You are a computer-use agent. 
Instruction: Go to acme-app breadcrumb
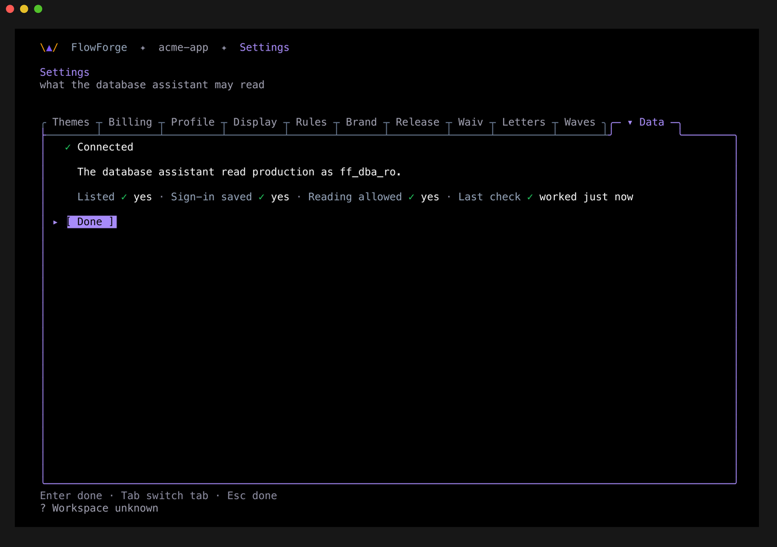[183, 47]
